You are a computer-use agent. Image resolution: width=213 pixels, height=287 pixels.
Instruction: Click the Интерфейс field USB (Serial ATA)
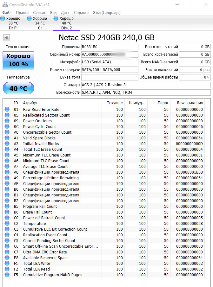coord(110,62)
